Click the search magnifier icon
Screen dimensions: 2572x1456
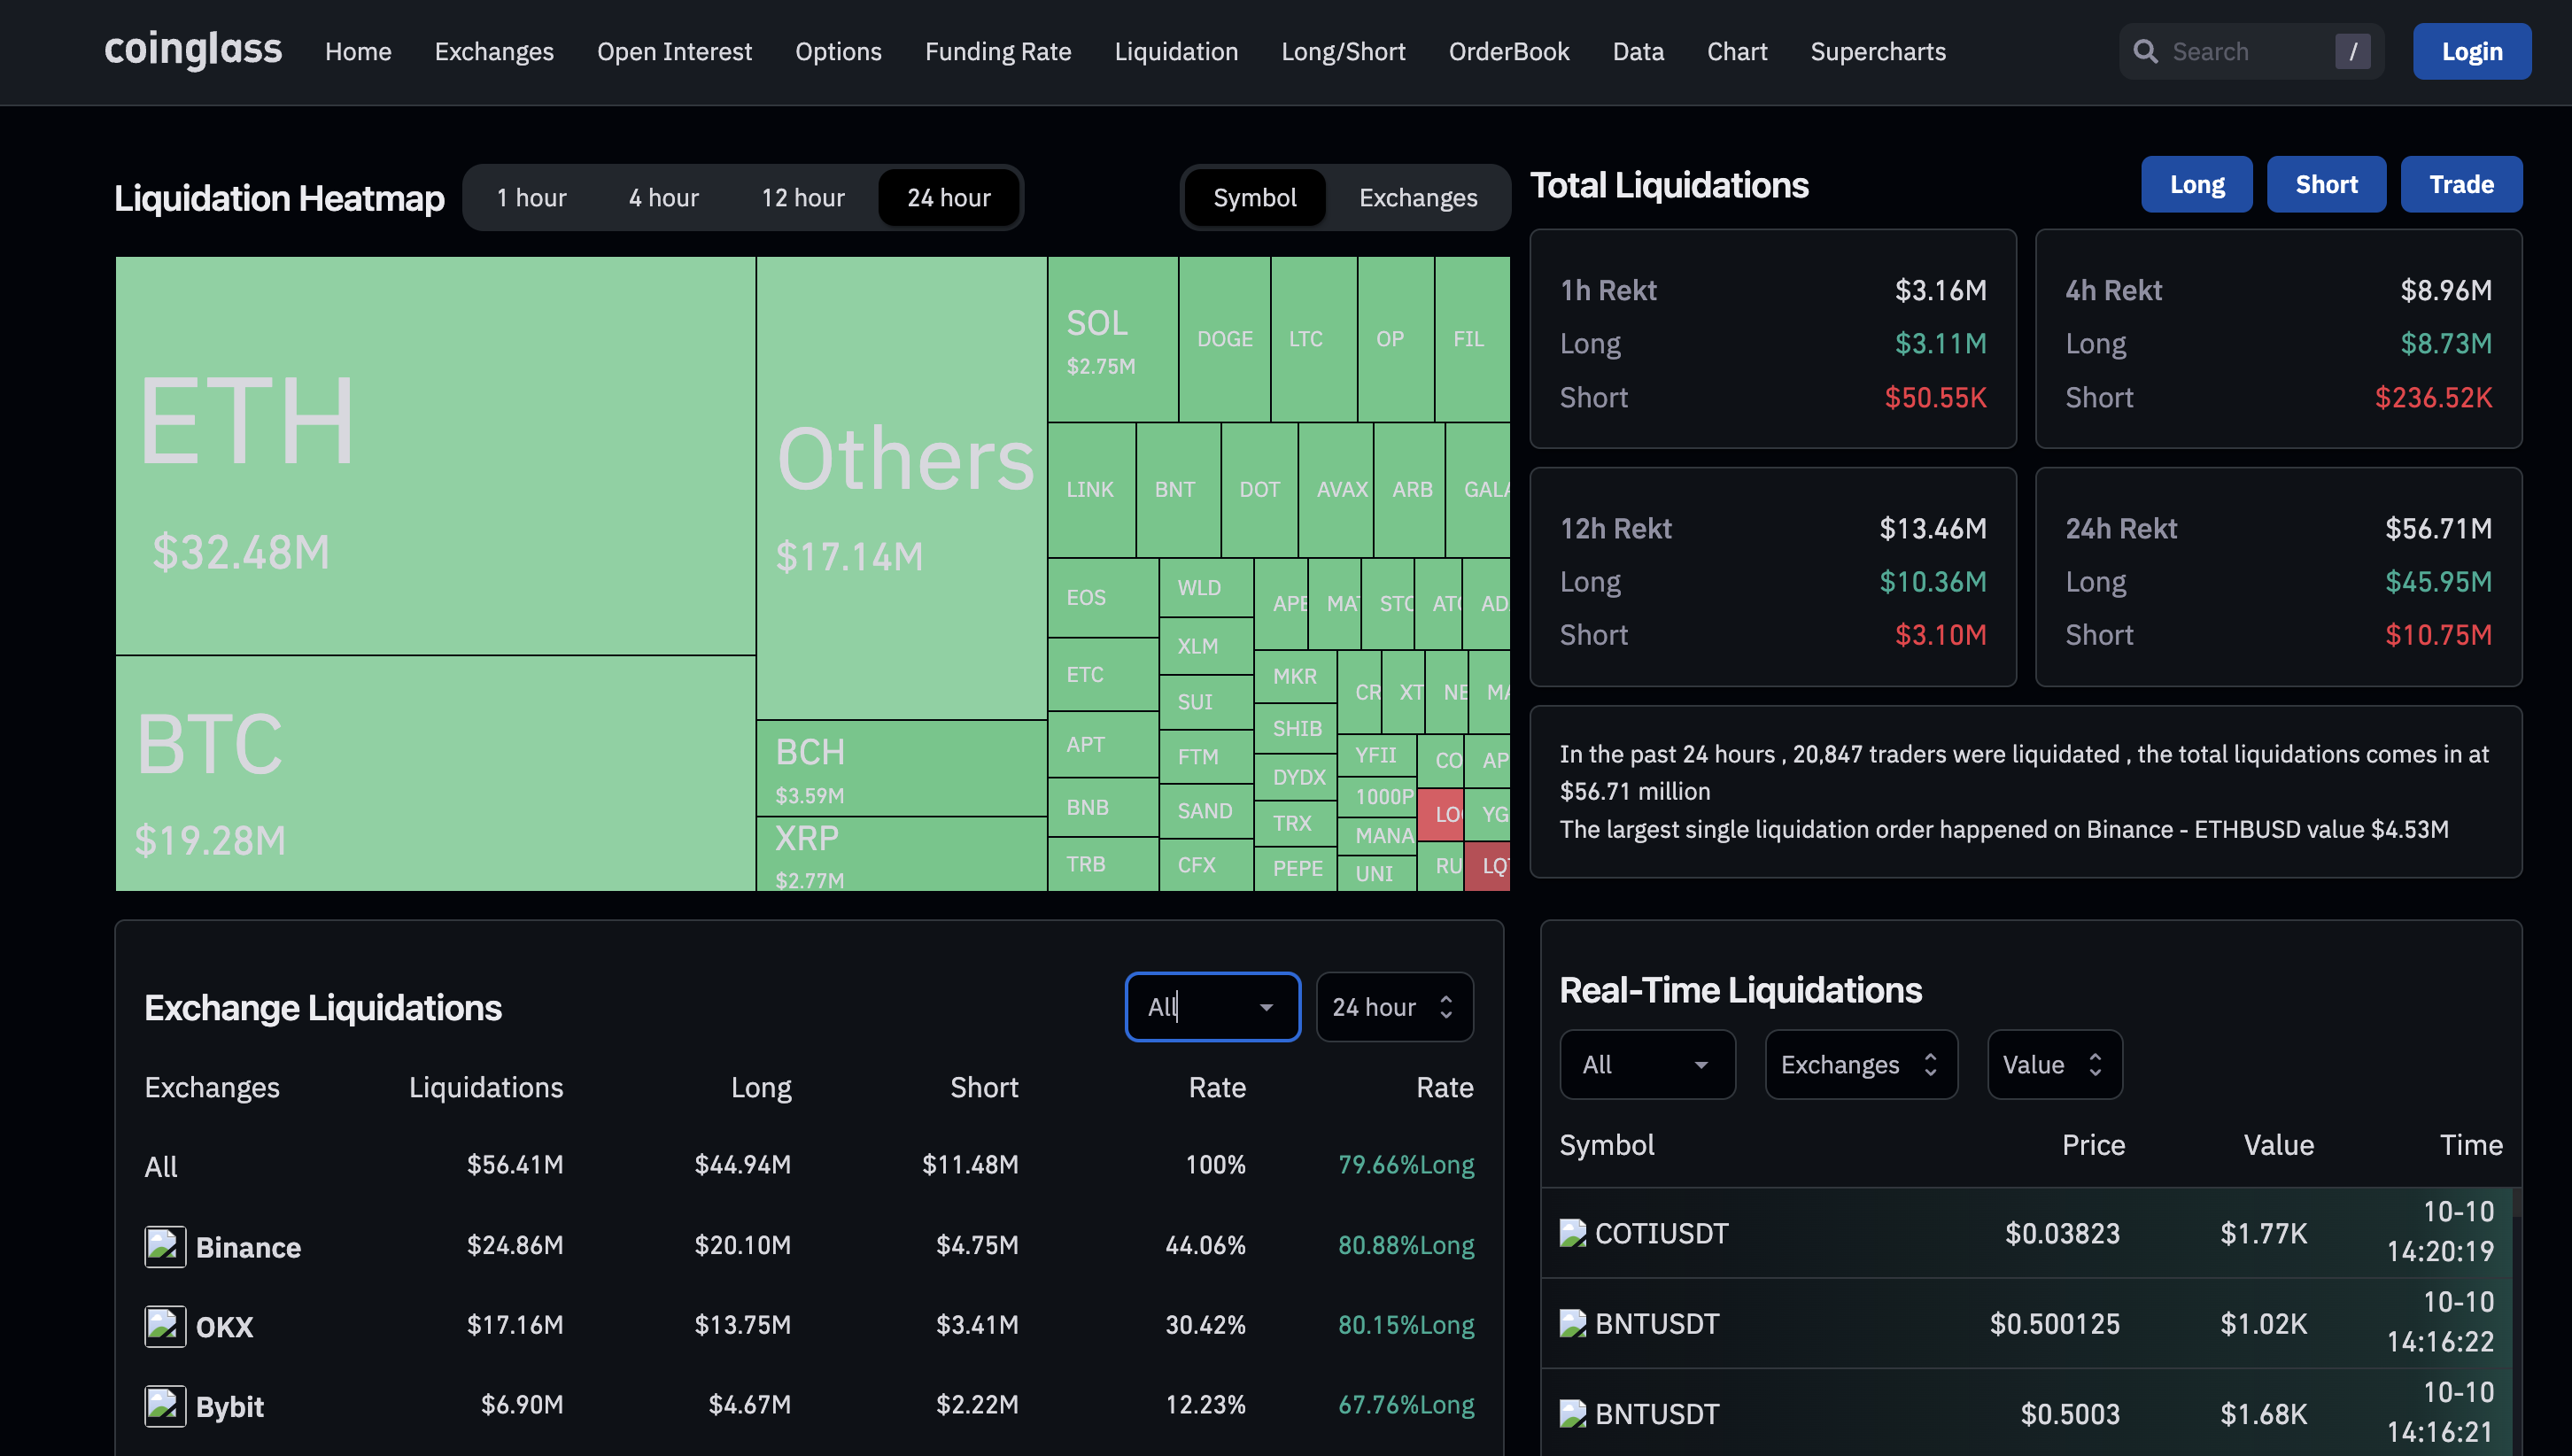2145,50
